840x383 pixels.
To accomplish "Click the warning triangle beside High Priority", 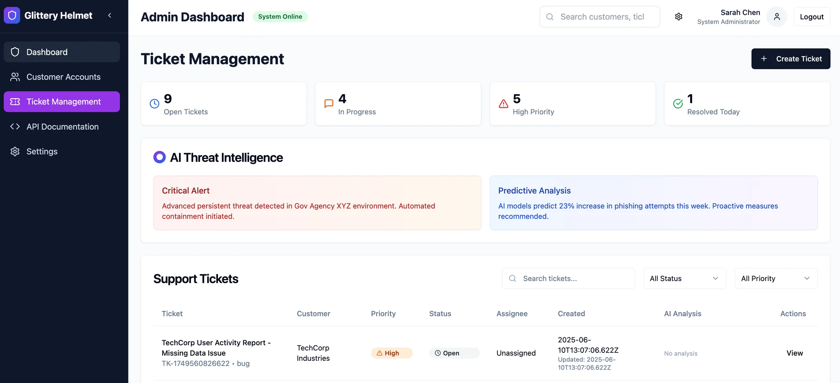I will [x=504, y=104].
